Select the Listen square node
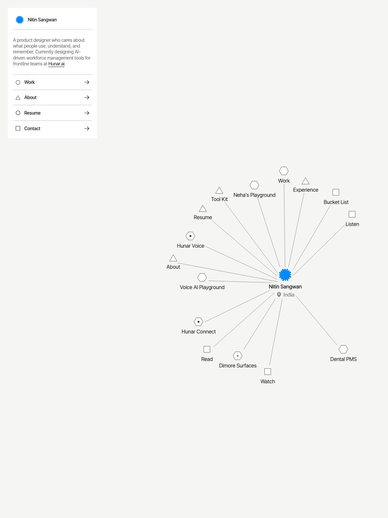This screenshot has height=518, width=388. (x=352, y=214)
